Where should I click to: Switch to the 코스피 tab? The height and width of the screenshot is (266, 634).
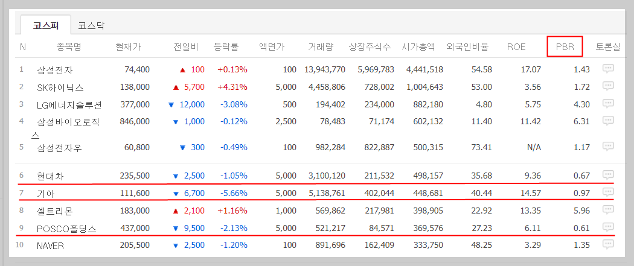click(46, 25)
